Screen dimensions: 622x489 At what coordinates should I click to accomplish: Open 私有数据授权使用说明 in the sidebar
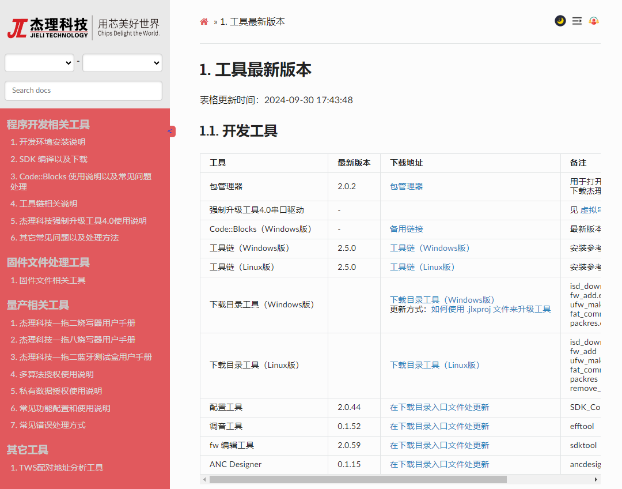coord(56,392)
